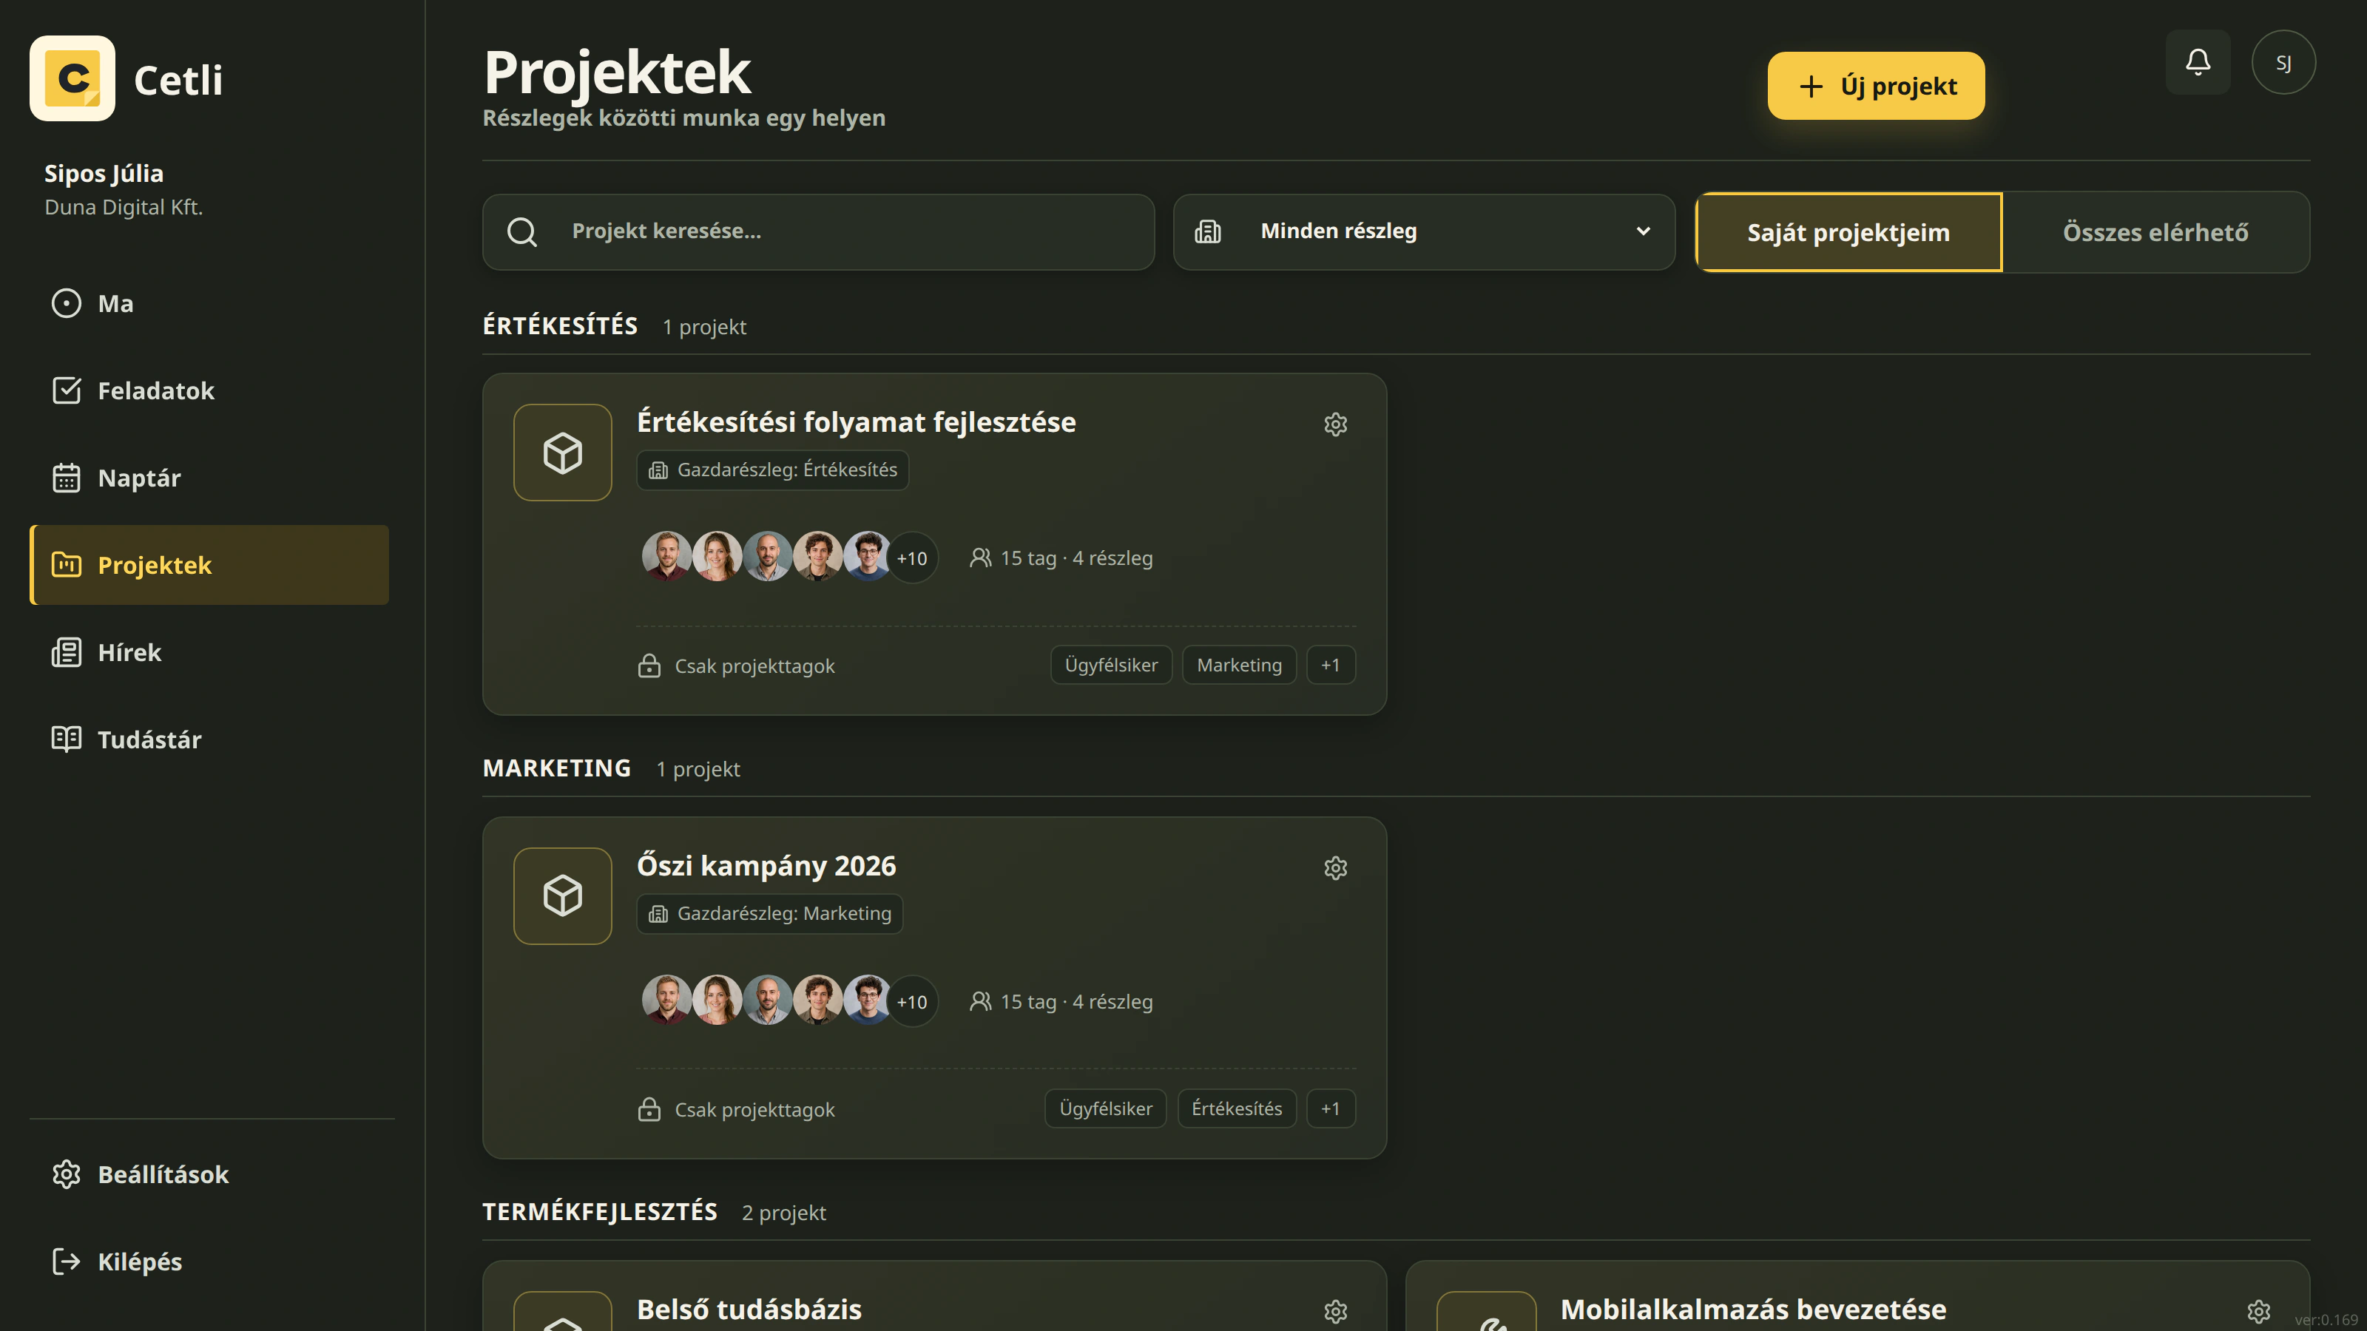Click +10 avatar overflow in Őszi kampány card
2367x1331 pixels.
pyautogui.click(x=911, y=1001)
